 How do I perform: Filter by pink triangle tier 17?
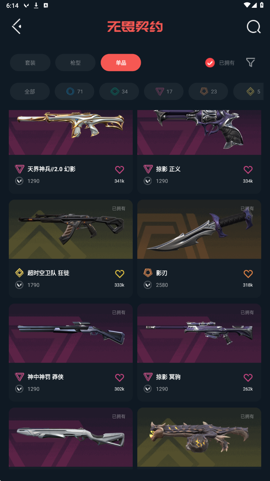point(164,92)
